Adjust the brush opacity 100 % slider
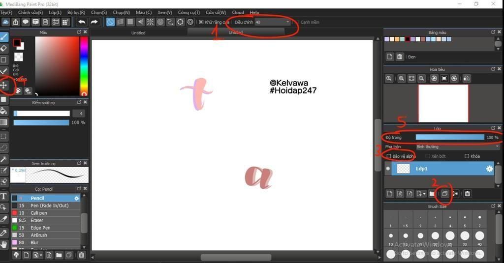Viewport: 504px width, 263px height. click(41, 123)
